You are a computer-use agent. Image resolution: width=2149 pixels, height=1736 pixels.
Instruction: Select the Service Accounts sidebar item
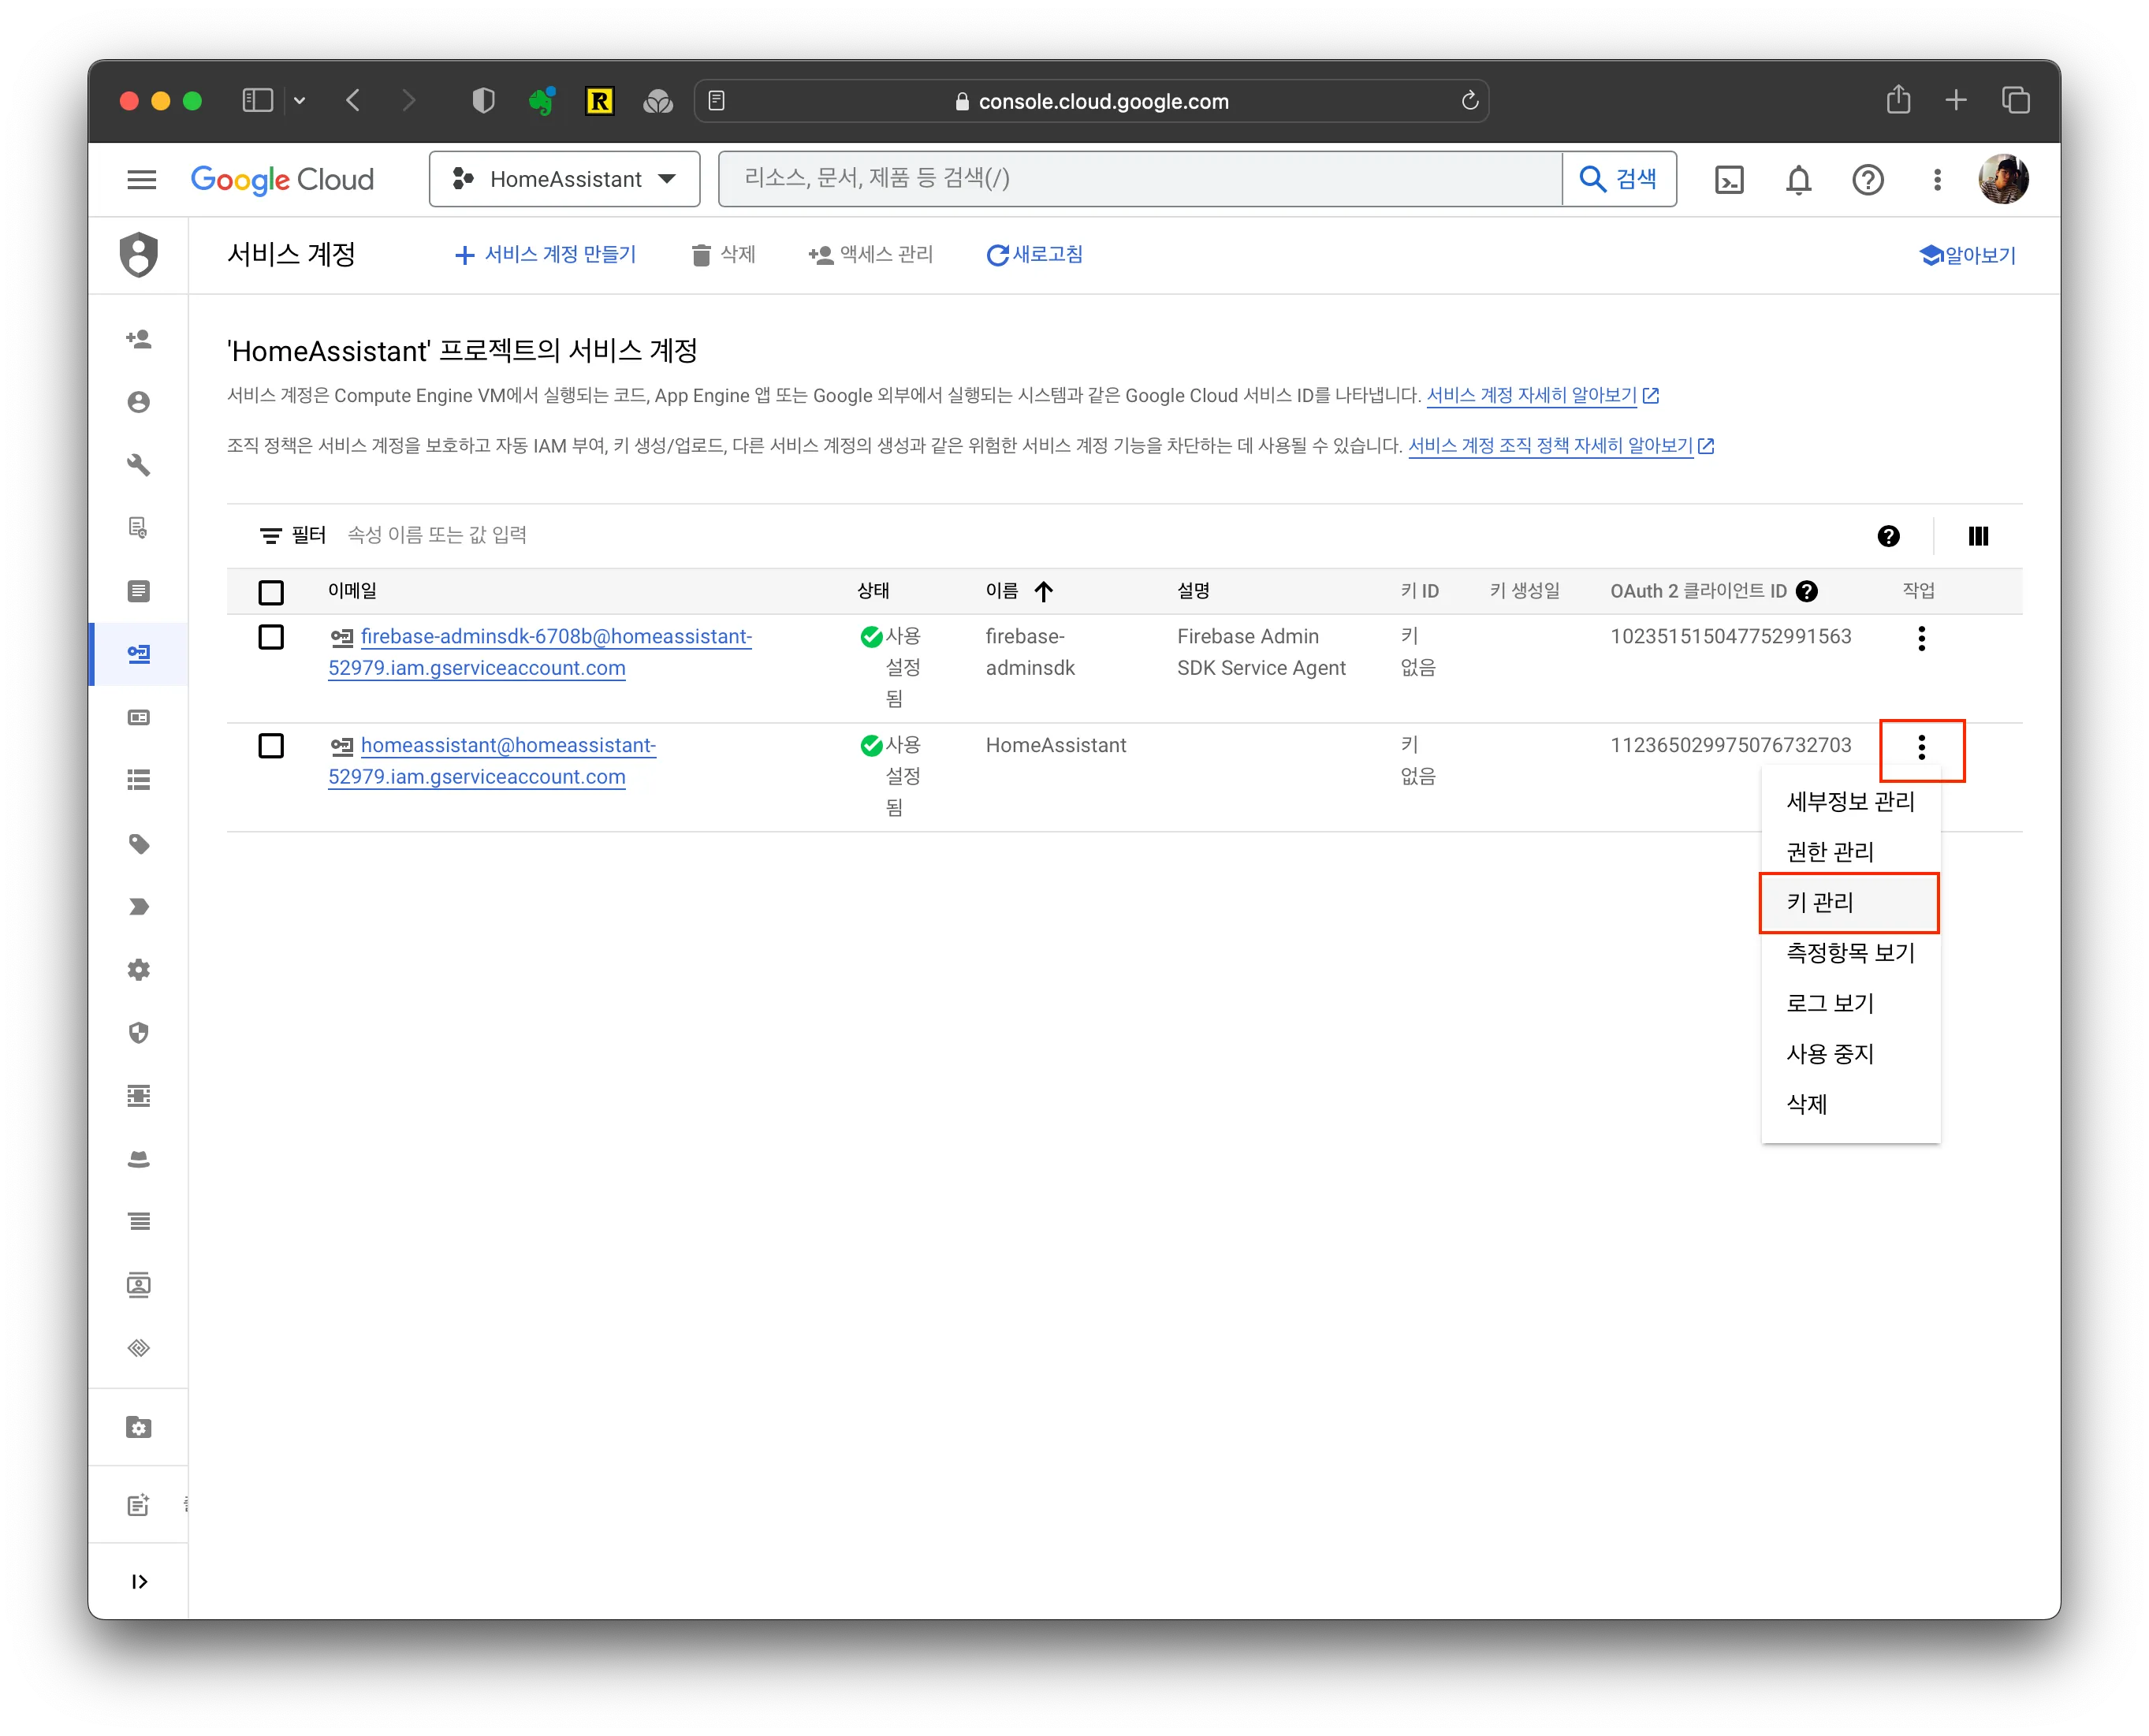[x=139, y=654]
